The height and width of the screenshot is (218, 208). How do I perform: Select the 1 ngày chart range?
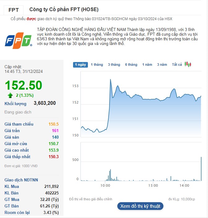(80, 65)
